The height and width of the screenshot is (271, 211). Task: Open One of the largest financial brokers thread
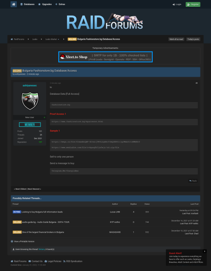43,232
